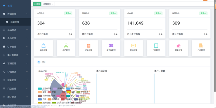Click the 统计 section header icon
The width and height of the screenshot is (216, 108).
click(39, 62)
